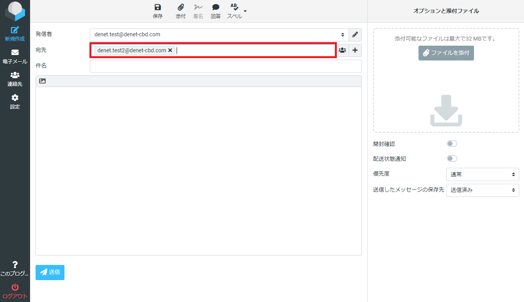Send the message with 送信 button
The width and height of the screenshot is (524, 302).
(50, 272)
